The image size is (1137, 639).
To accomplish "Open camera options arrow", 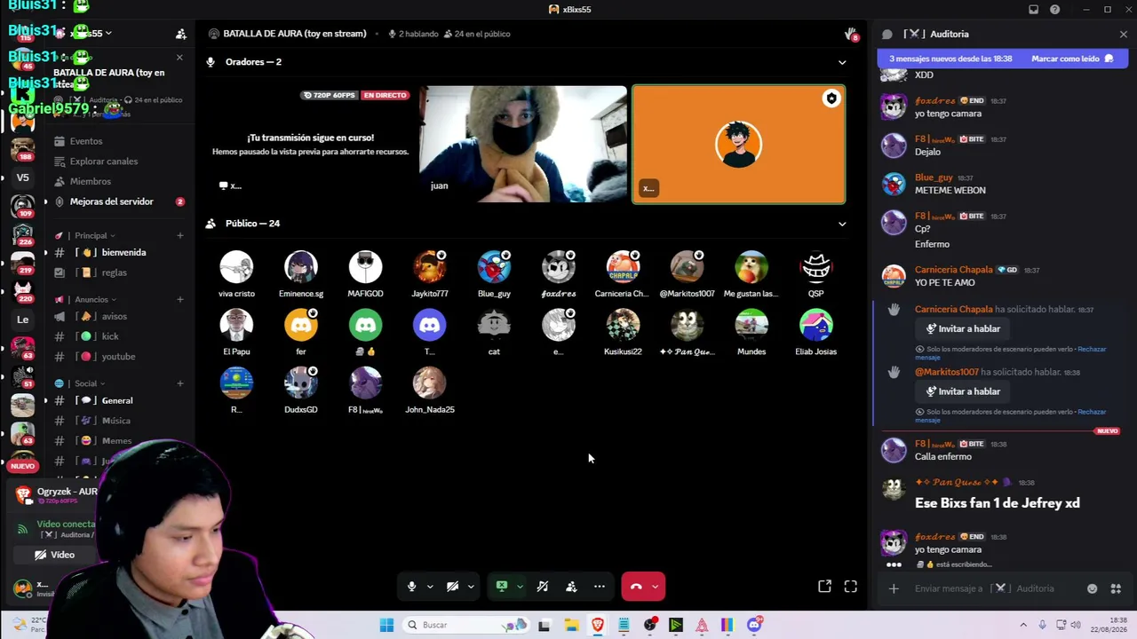I will 471,587.
